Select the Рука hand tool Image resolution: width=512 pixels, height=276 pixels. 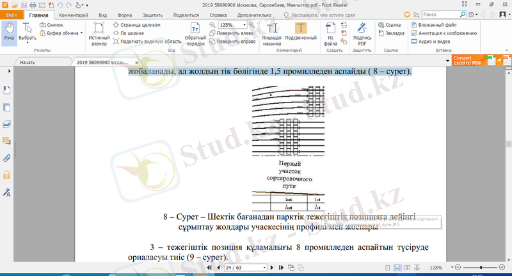9,33
